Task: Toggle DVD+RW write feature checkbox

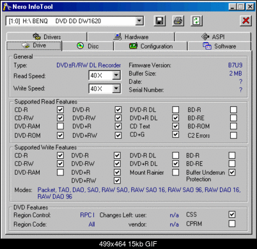Action: [117, 181]
